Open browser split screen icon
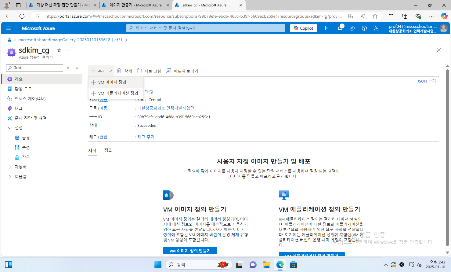 (391, 16)
